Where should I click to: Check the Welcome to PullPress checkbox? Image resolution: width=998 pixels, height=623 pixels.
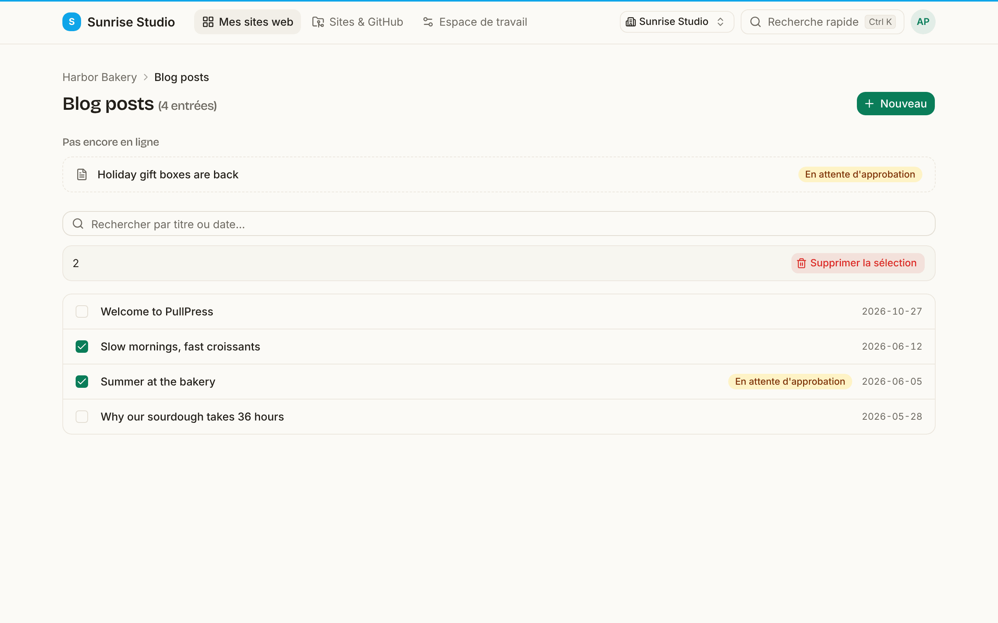click(x=82, y=311)
